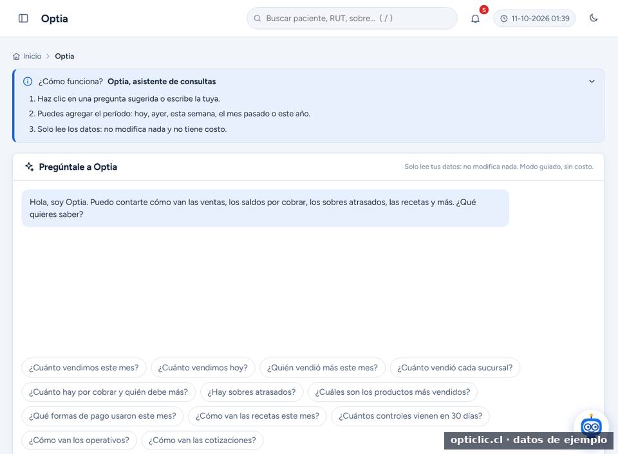
Task: Click the breadcrumb chevron separator
Action: click(x=48, y=57)
